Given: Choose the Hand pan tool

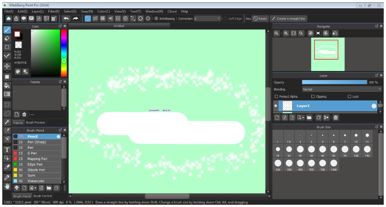Looking at the screenshot, I should pyautogui.click(x=7, y=186).
